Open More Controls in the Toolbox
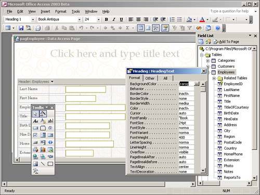 coord(35,171)
